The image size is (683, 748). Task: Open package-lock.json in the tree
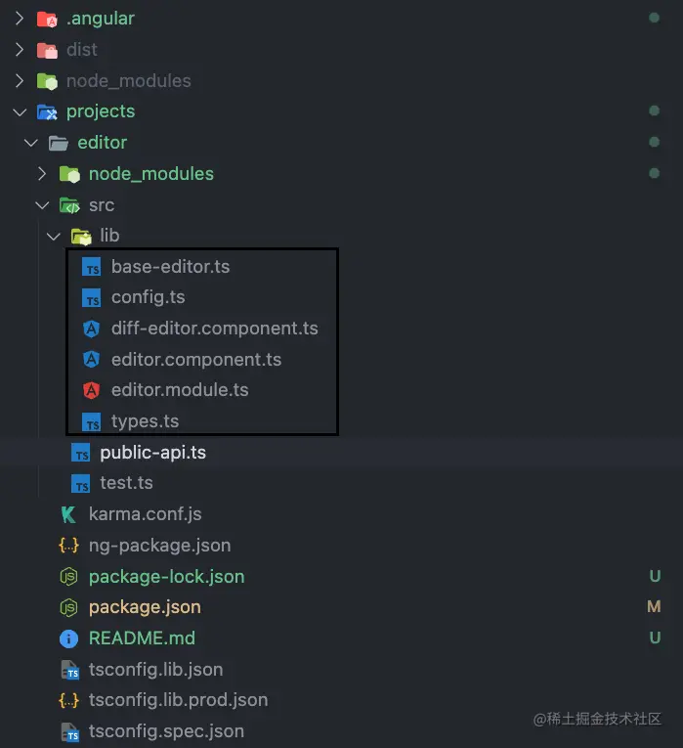tap(166, 577)
